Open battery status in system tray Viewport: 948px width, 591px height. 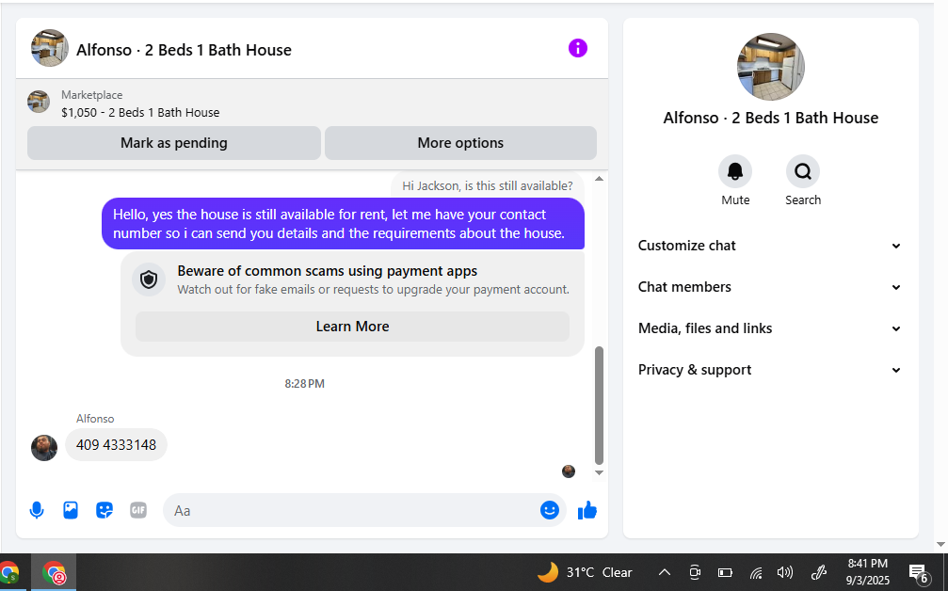click(725, 572)
